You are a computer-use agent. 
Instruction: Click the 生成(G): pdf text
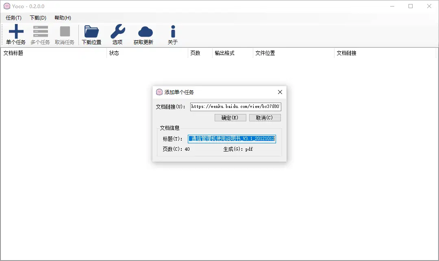pos(238,149)
